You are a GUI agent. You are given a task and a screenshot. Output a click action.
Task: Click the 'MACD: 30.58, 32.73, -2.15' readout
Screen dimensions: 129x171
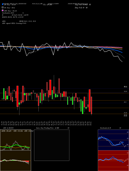coord(13,17)
